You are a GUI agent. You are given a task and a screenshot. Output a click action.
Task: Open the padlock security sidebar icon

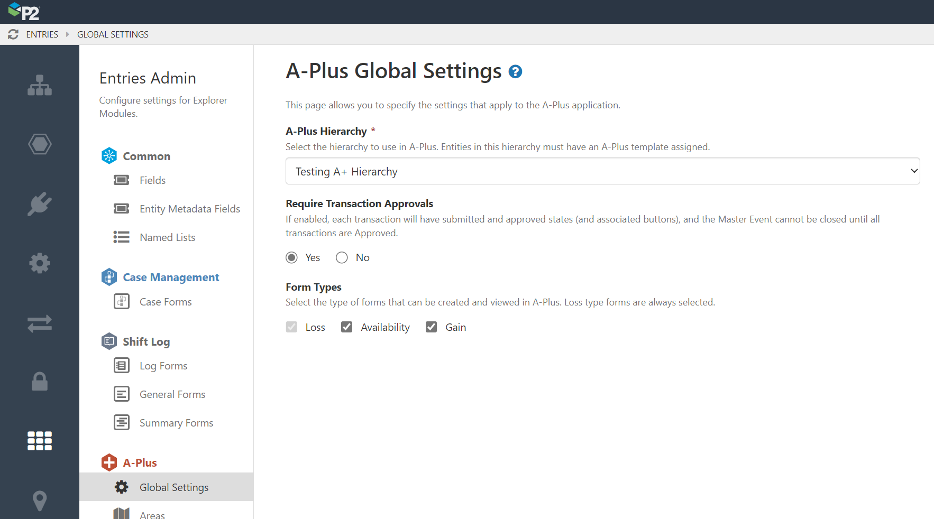[x=40, y=381]
